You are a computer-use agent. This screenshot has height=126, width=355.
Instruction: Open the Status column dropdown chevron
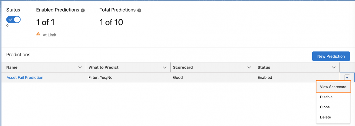(334, 67)
